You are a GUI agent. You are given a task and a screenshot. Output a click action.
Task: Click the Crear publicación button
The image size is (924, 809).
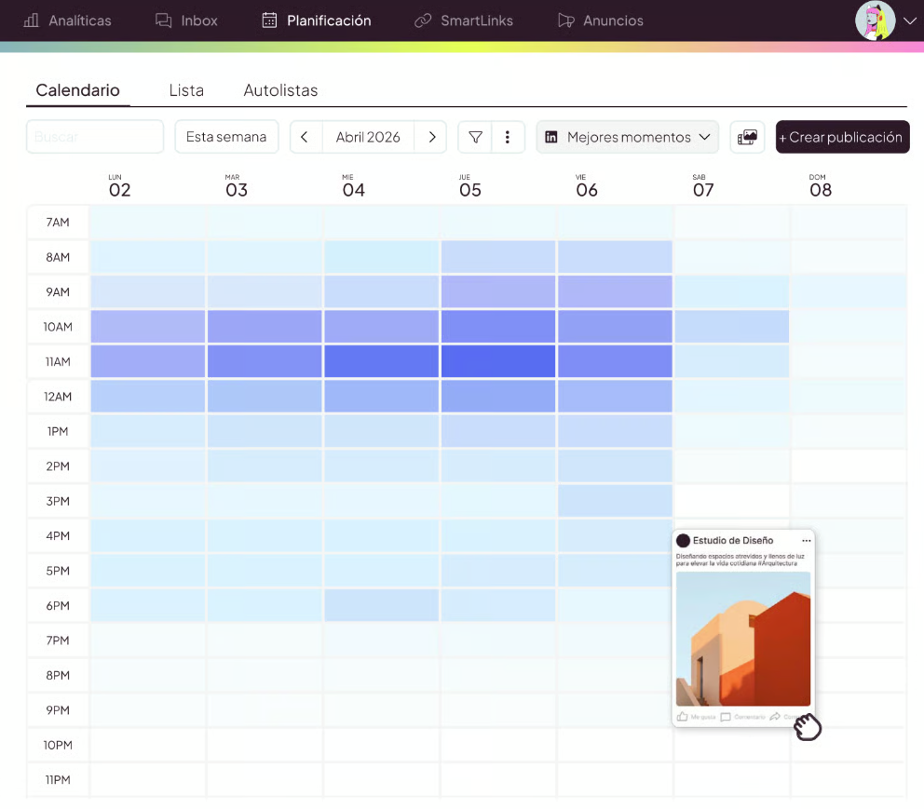pyautogui.click(x=842, y=137)
